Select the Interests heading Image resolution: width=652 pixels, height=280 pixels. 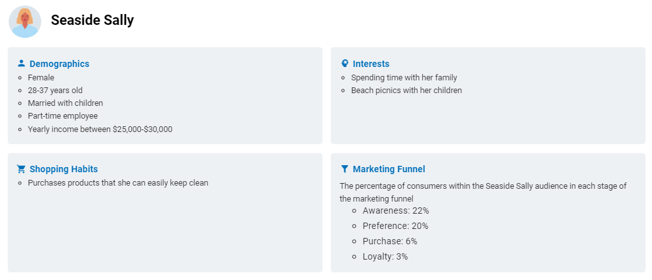tap(371, 64)
